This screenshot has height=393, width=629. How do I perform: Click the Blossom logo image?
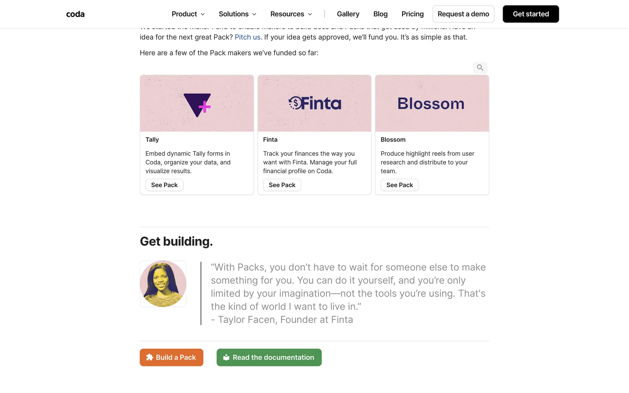(x=432, y=103)
